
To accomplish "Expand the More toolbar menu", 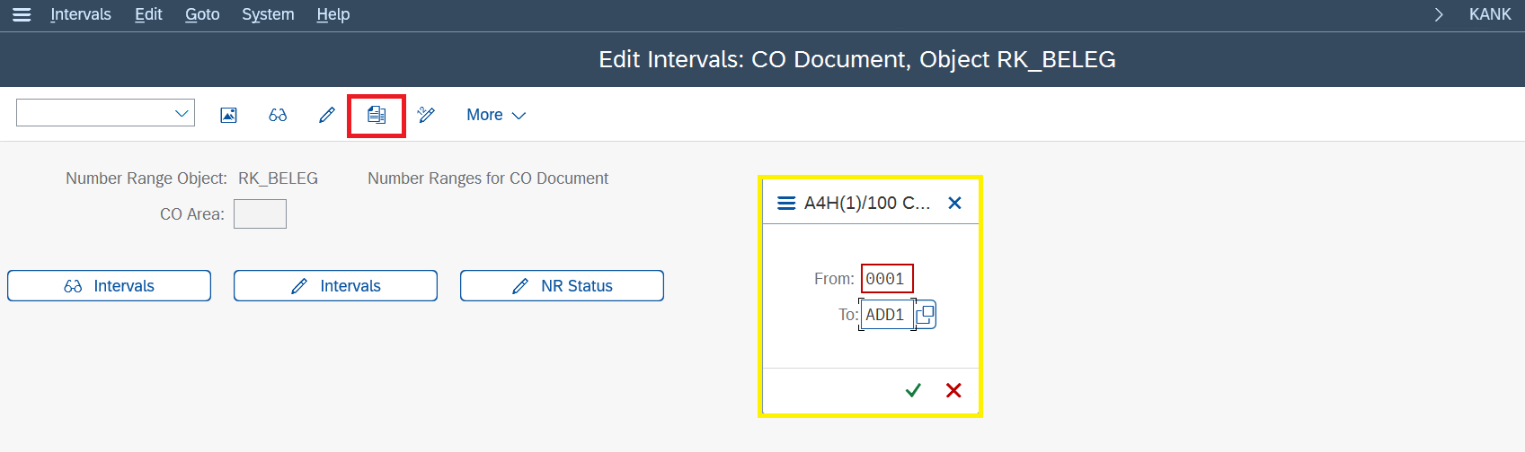I will [496, 115].
